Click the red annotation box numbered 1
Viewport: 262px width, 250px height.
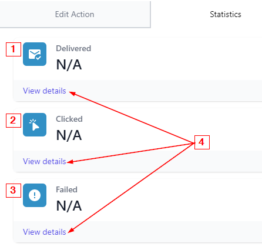[x=14, y=49]
